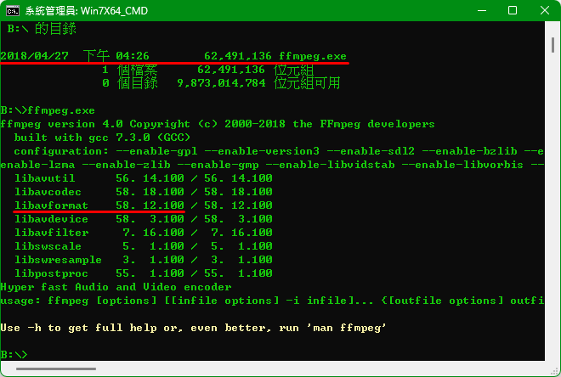Image resolution: width=561 pixels, height=377 pixels.
Task: Click the final B:\> command prompt
Action: [14, 354]
